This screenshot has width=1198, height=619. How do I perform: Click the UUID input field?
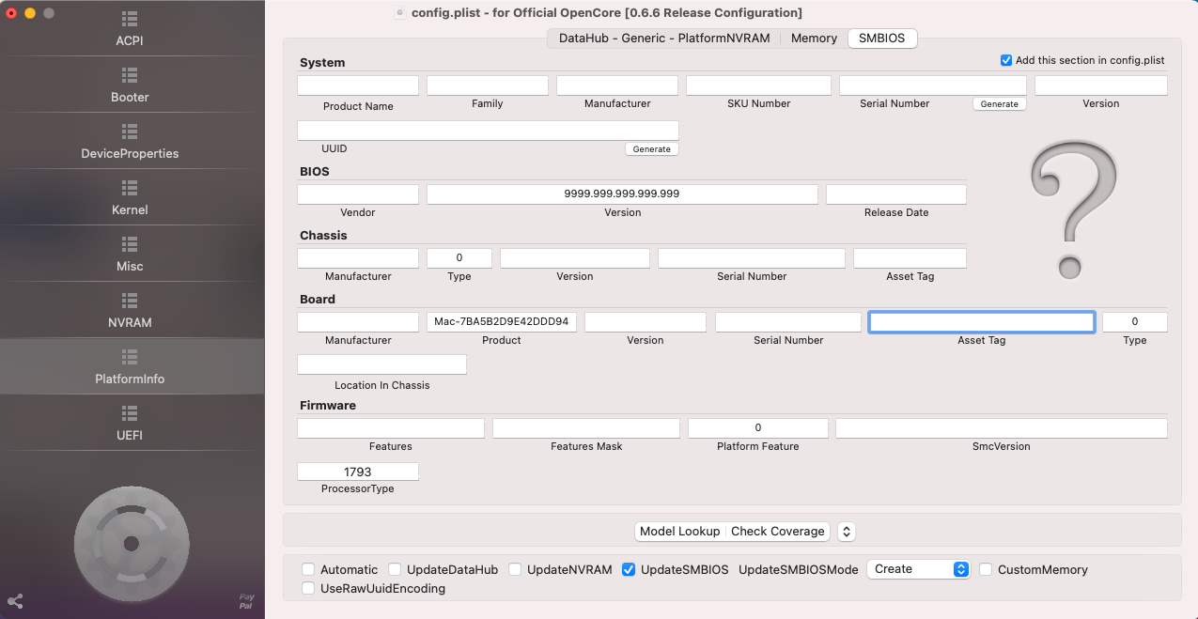pyautogui.click(x=488, y=131)
